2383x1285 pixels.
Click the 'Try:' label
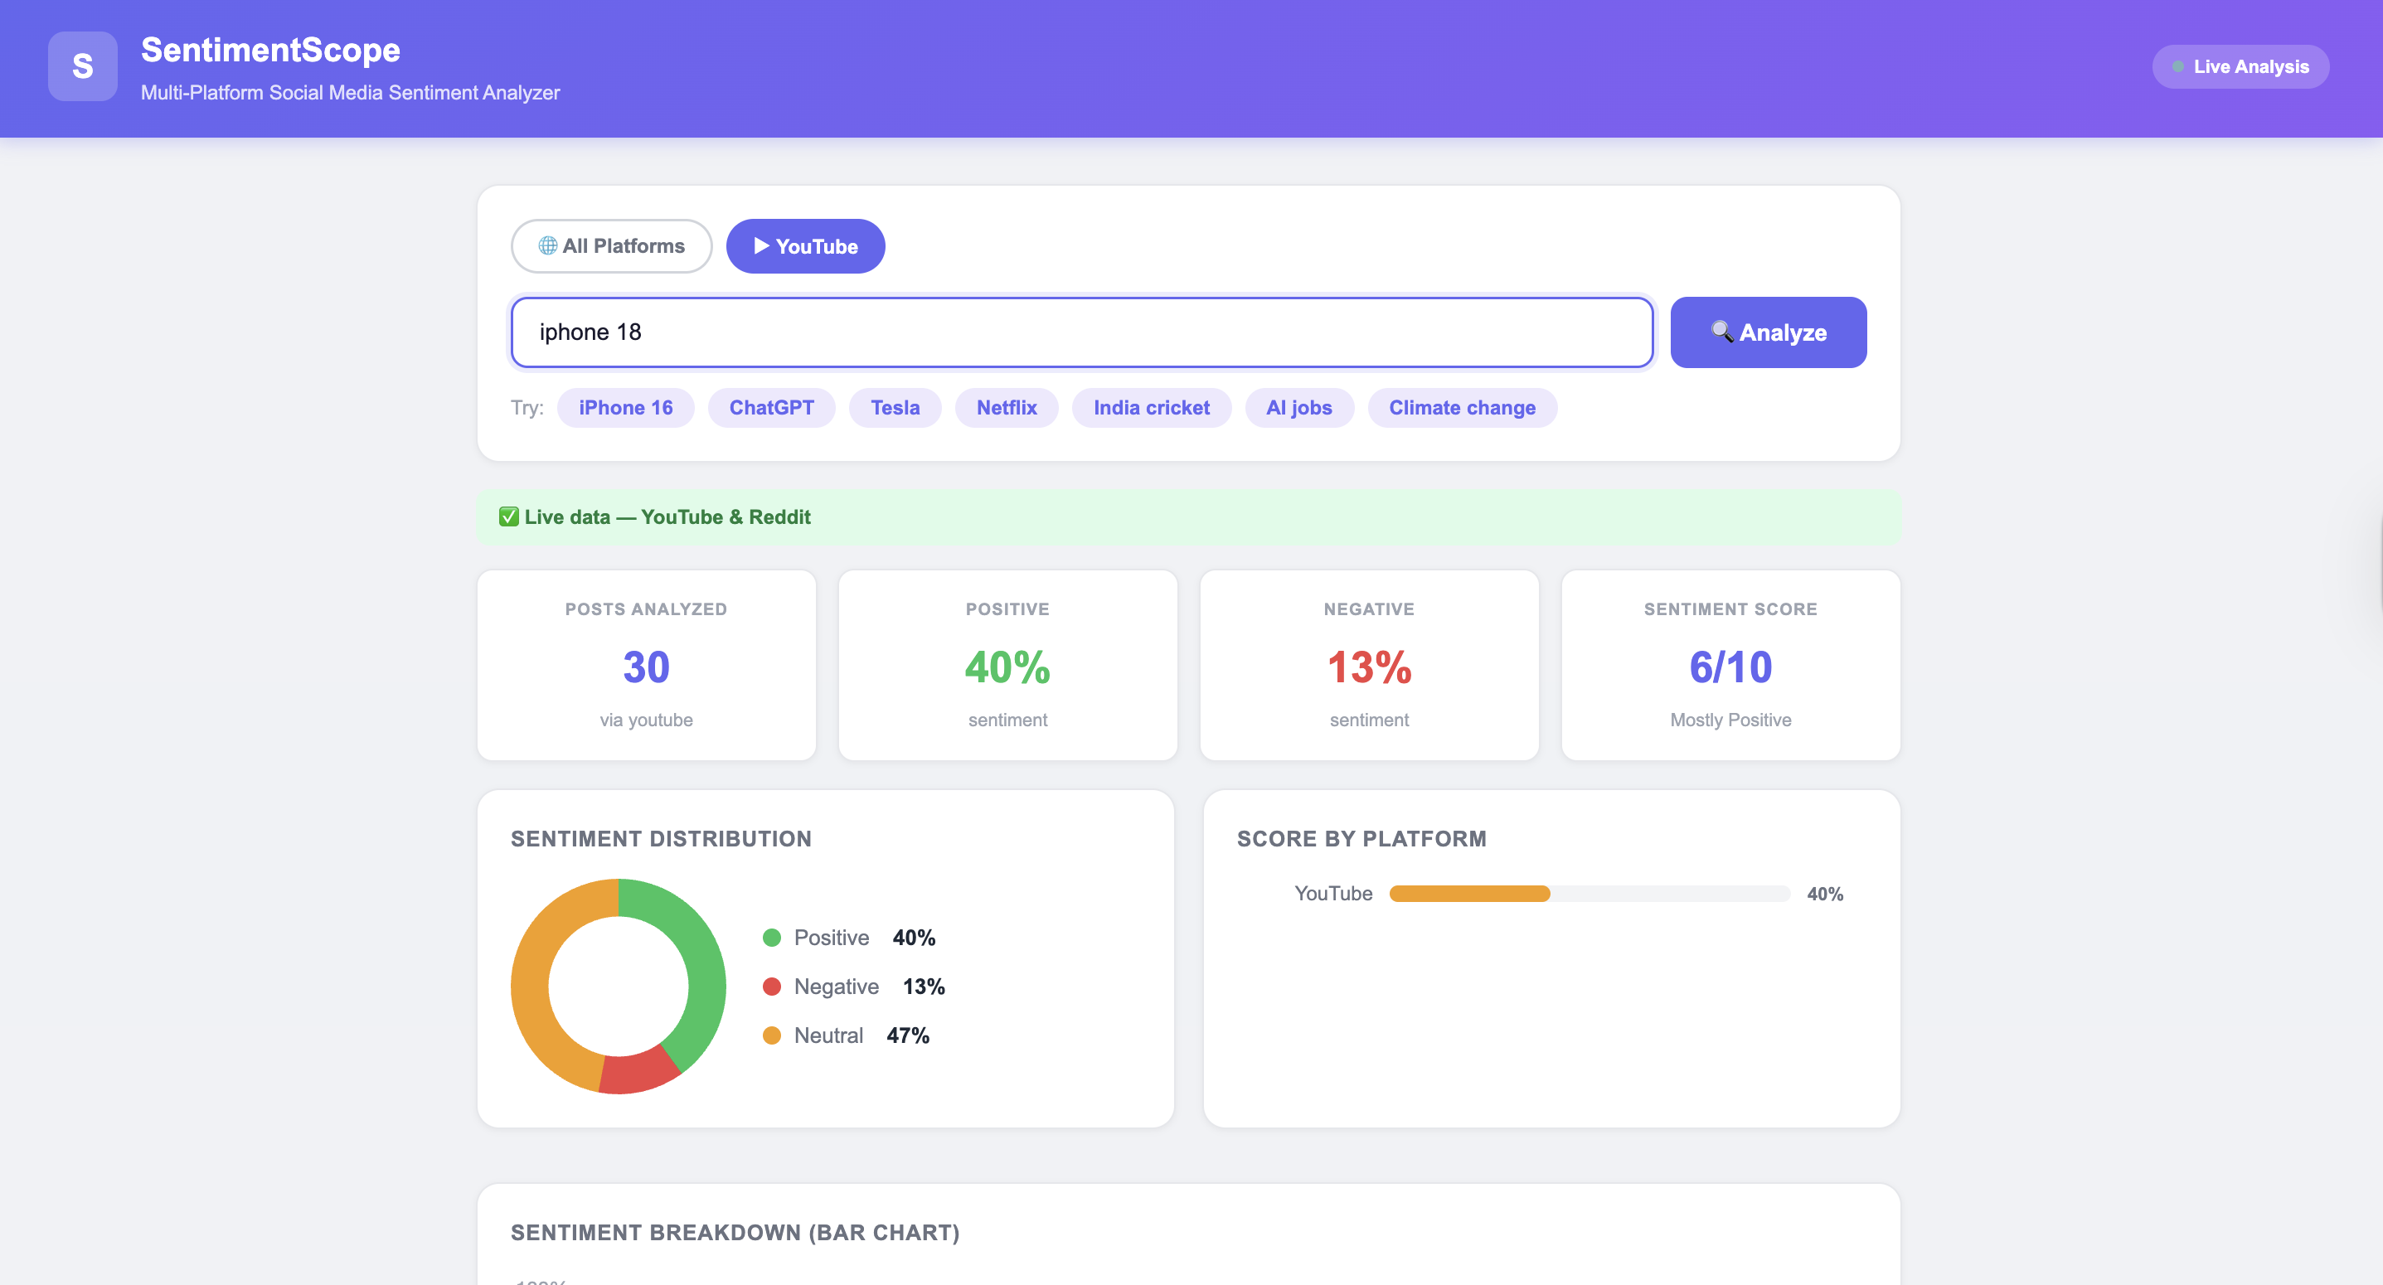[527, 408]
